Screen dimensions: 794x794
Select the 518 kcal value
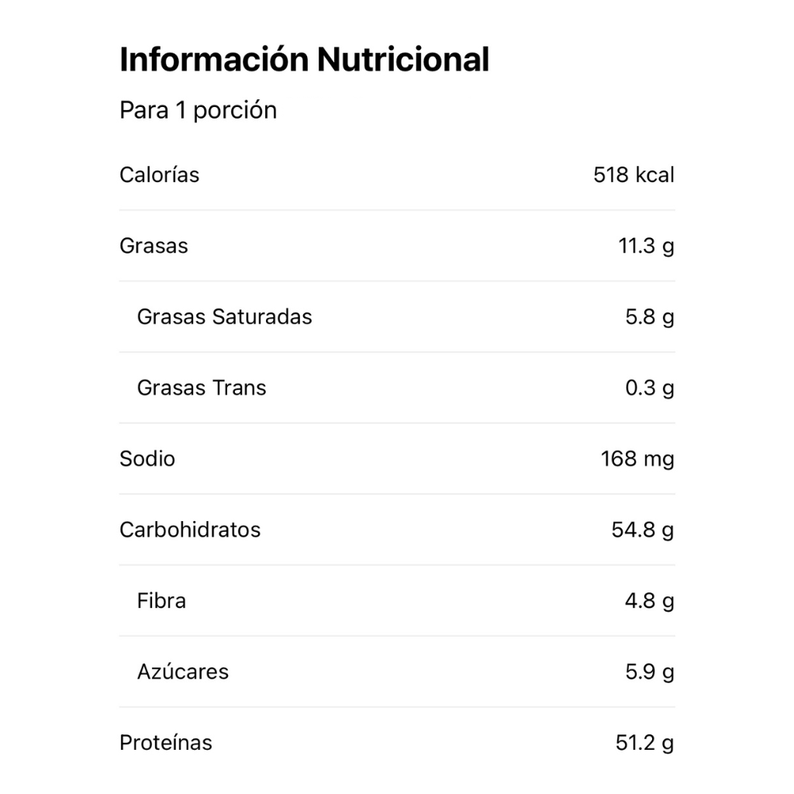(x=633, y=174)
